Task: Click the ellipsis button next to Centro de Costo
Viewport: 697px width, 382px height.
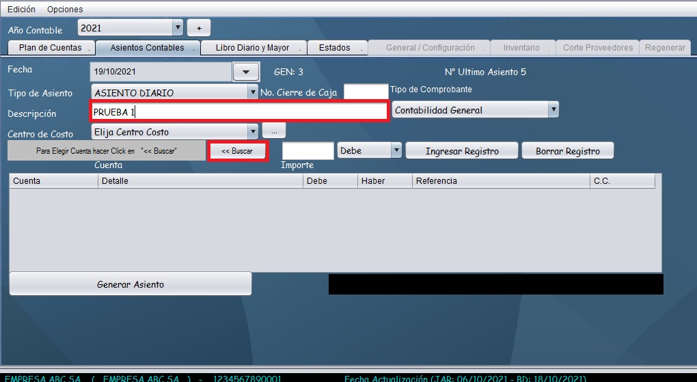Action: click(x=273, y=131)
